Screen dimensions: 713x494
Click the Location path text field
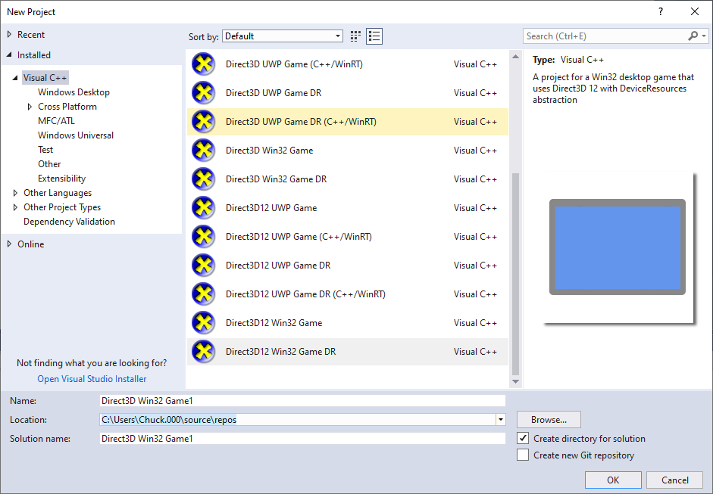point(297,420)
